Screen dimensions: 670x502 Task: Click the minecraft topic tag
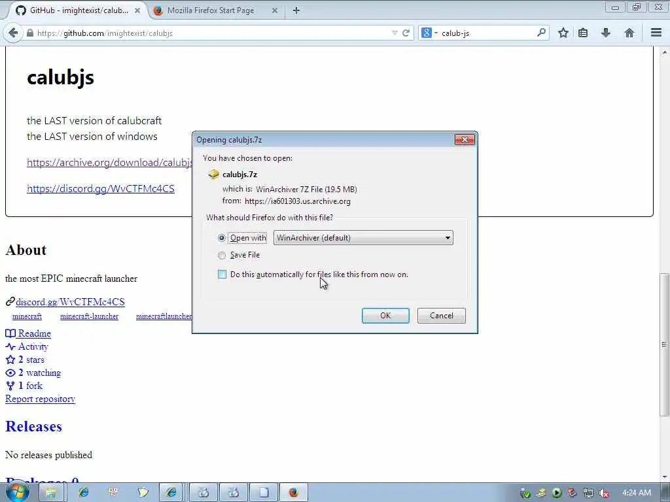[x=27, y=316]
